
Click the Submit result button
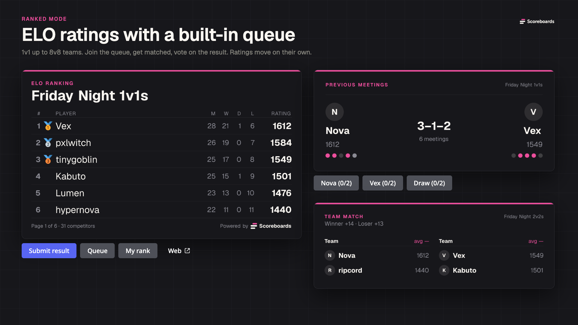[x=49, y=251]
